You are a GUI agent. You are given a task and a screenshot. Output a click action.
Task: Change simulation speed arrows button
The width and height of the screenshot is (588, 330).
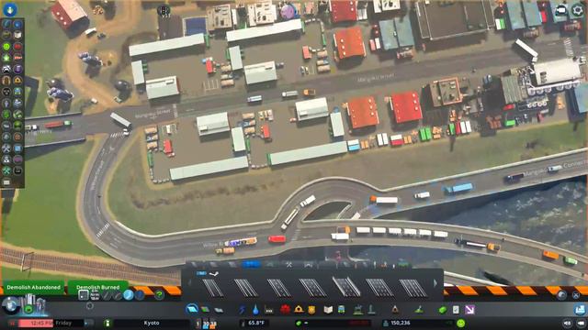(88, 323)
